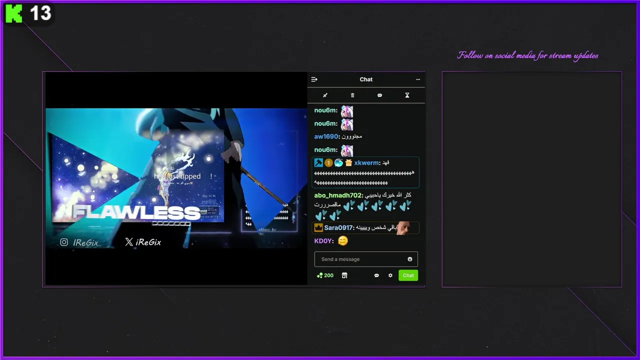640x360 pixels.
Task: Click moderator badge next to xkwerm
Action: click(x=318, y=162)
